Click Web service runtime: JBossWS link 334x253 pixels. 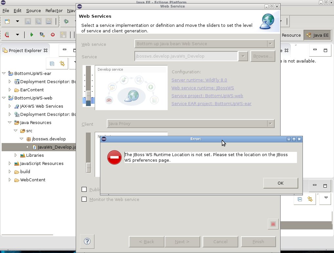pyautogui.click(x=203, y=88)
